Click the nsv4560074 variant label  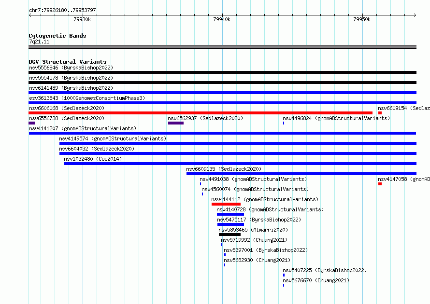[x=255, y=189]
